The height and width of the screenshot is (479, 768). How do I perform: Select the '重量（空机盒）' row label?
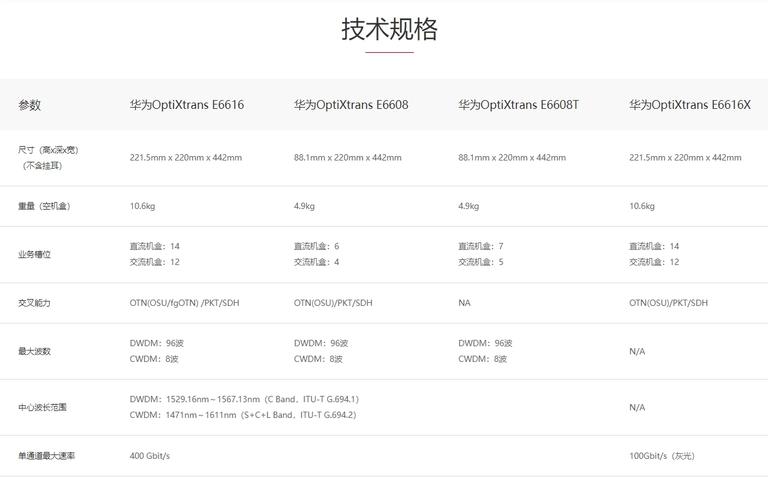coord(44,206)
